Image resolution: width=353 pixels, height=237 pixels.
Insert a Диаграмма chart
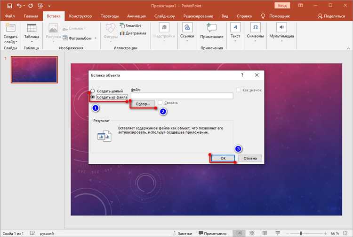click(133, 33)
